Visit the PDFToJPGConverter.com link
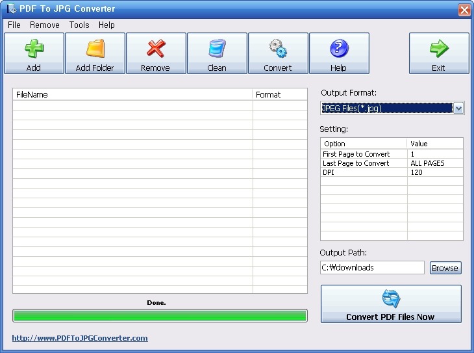Viewport: 474px width, 353px height. [80, 338]
